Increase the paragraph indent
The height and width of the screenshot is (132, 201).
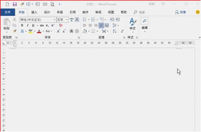coord(118,20)
